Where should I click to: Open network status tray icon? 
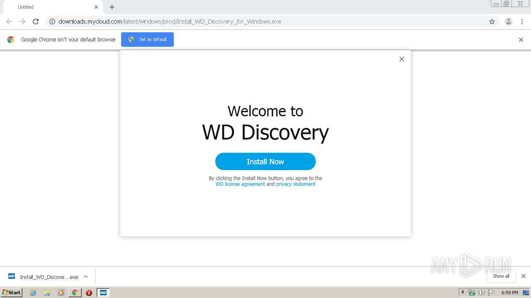472,293
